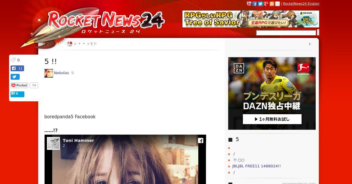Submit search with button beside search field
This screenshot has width=352, height=184.
point(318,32)
